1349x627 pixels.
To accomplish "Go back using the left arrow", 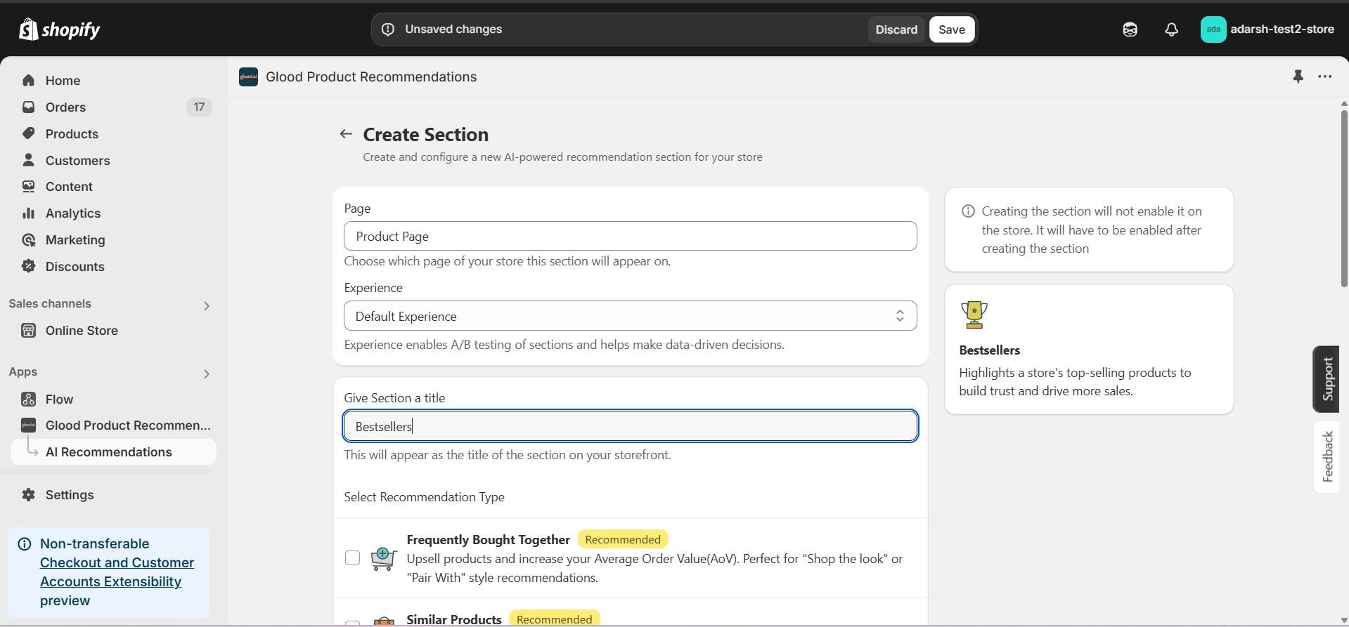I will pyautogui.click(x=346, y=134).
